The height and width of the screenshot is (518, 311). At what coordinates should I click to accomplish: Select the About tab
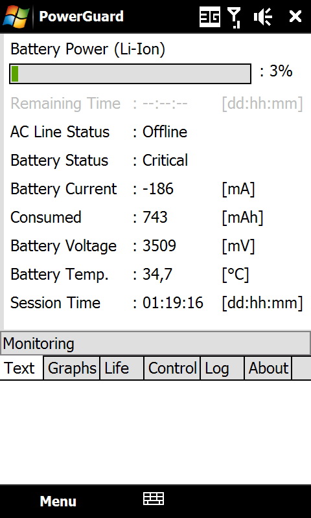point(268,368)
